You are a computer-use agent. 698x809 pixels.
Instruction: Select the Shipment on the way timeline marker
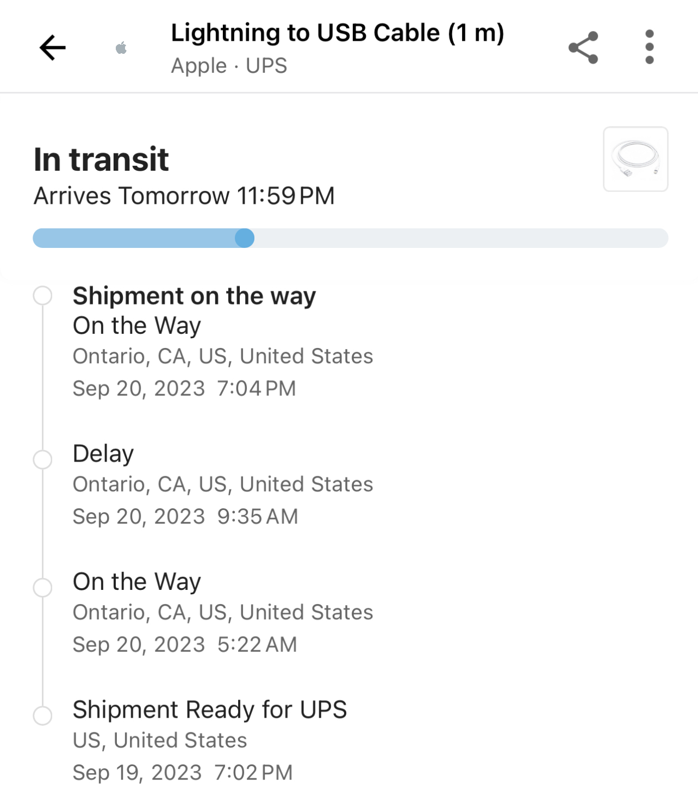point(42,296)
